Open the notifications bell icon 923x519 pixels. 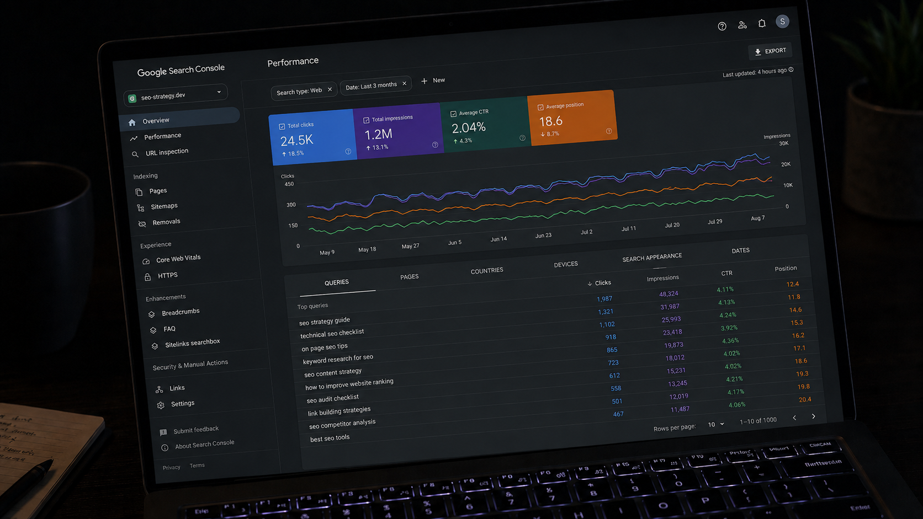tap(762, 23)
